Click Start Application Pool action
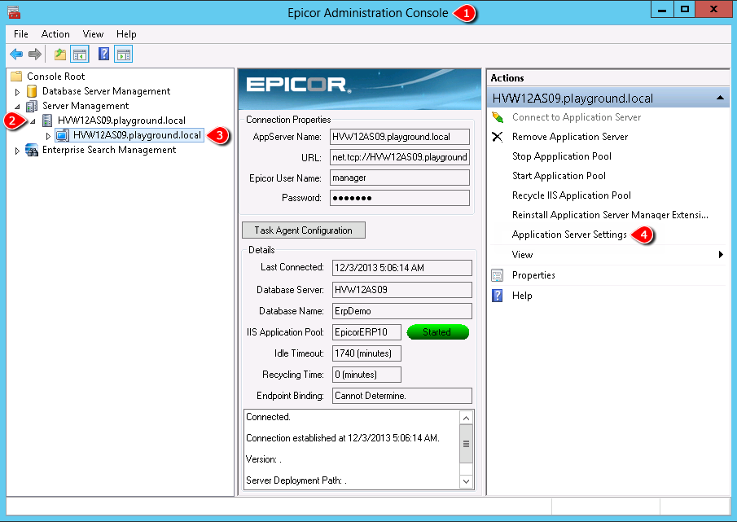The height and width of the screenshot is (522, 737). pyautogui.click(x=559, y=176)
